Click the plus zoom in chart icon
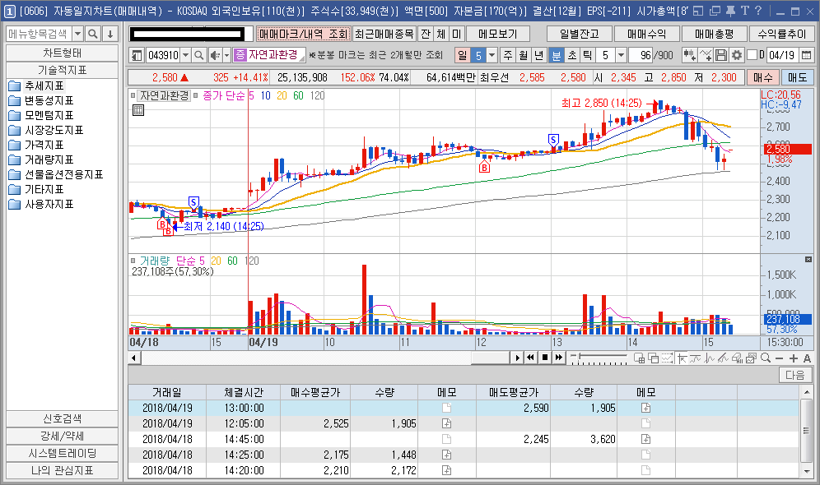The height and width of the screenshot is (485, 820). tap(794, 358)
